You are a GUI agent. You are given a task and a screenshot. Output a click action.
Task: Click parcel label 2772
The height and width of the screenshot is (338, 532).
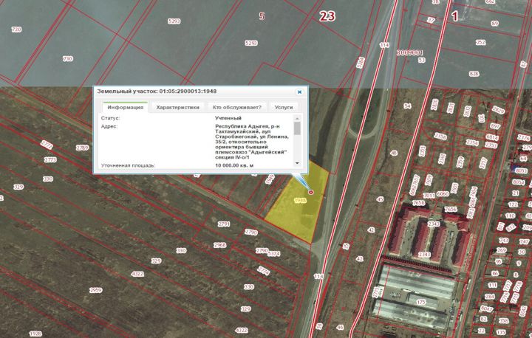47,145
